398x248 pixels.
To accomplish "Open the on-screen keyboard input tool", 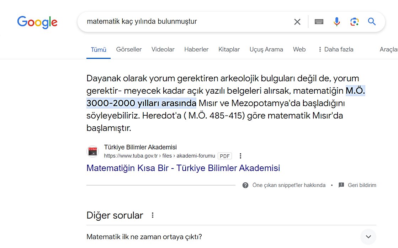I will coord(319,22).
